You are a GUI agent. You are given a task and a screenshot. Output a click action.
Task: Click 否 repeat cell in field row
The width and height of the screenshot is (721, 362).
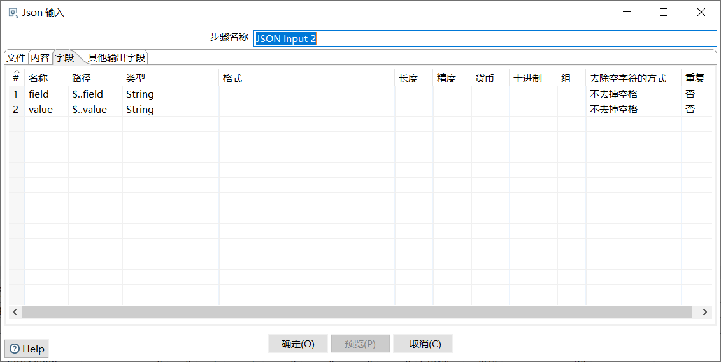pyautogui.click(x=696, y=94)
